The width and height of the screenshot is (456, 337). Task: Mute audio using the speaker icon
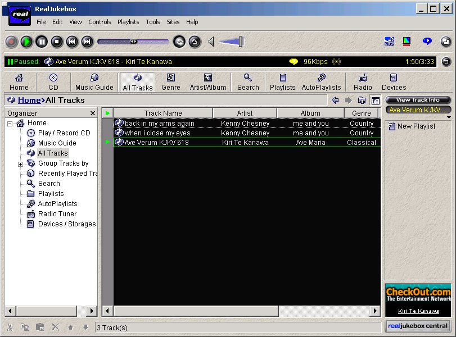click(211, 42)
